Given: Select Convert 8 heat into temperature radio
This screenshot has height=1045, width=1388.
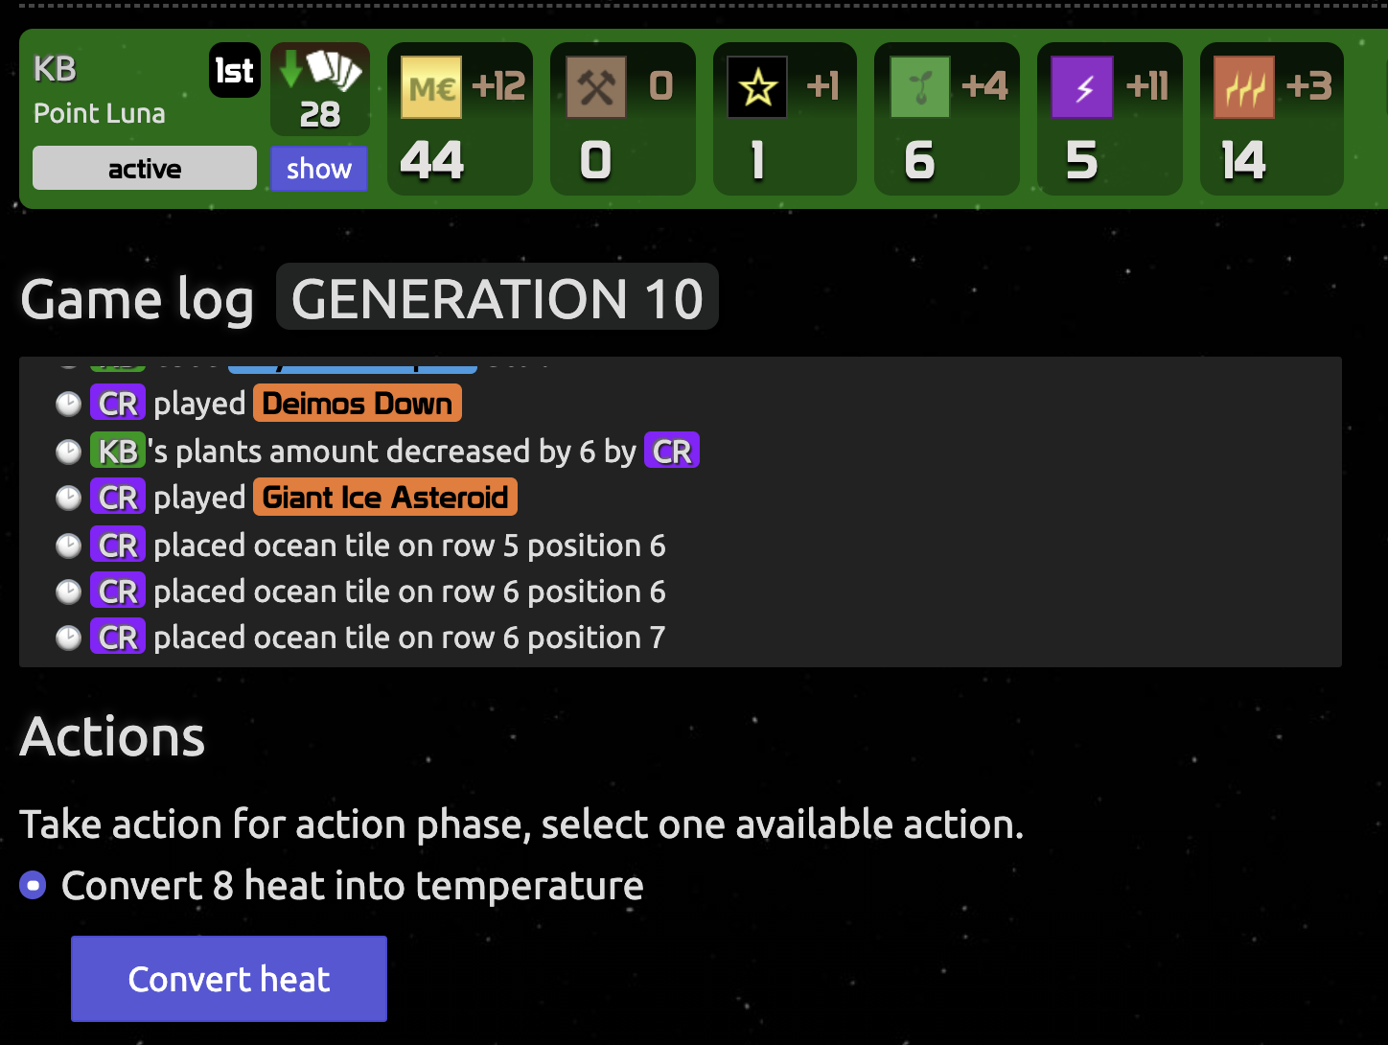Looking at the screenshot, I should click(34, 885).
